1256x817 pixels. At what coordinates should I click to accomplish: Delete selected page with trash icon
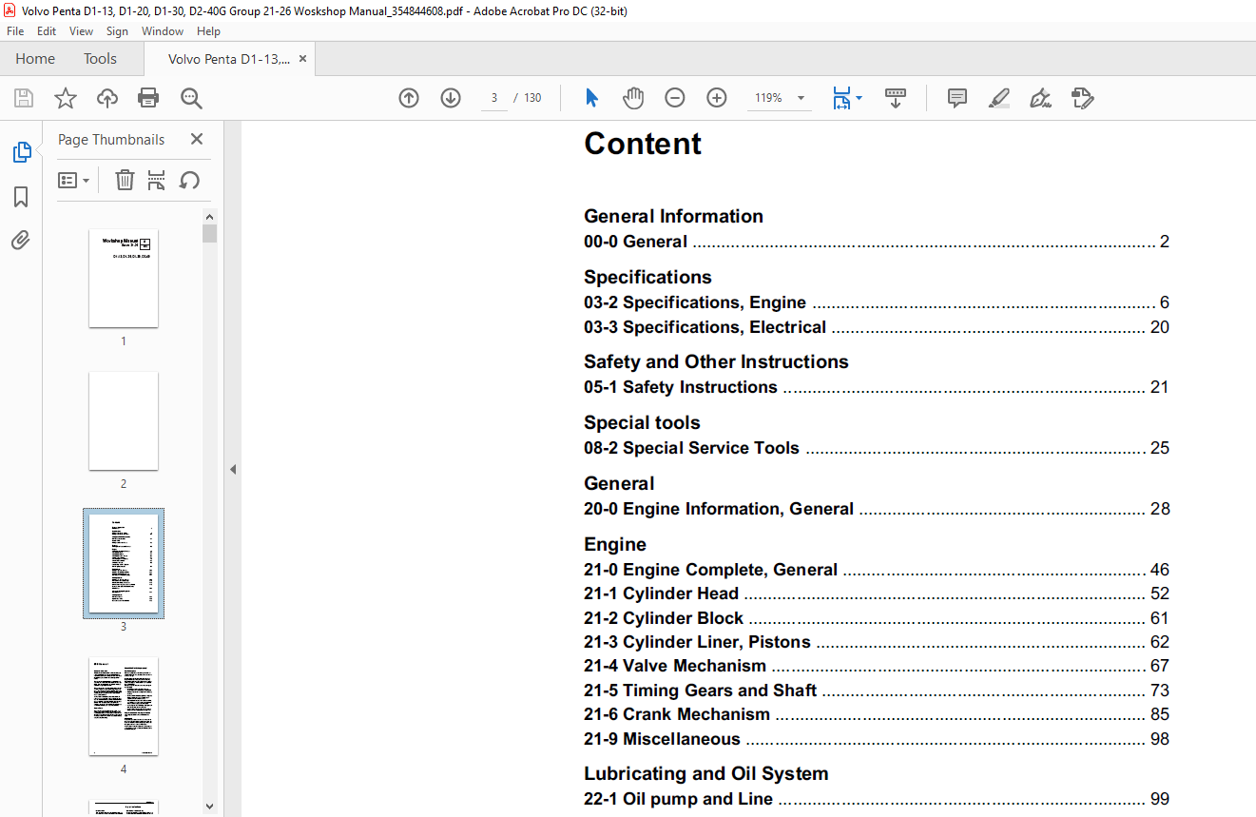tap(125, 180)
